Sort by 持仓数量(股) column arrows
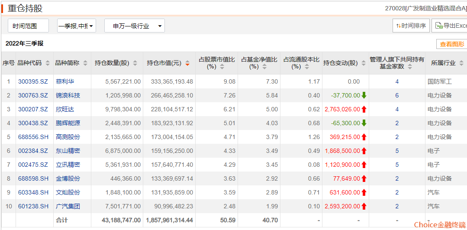The image size is (467, 230). coord(135,63)
